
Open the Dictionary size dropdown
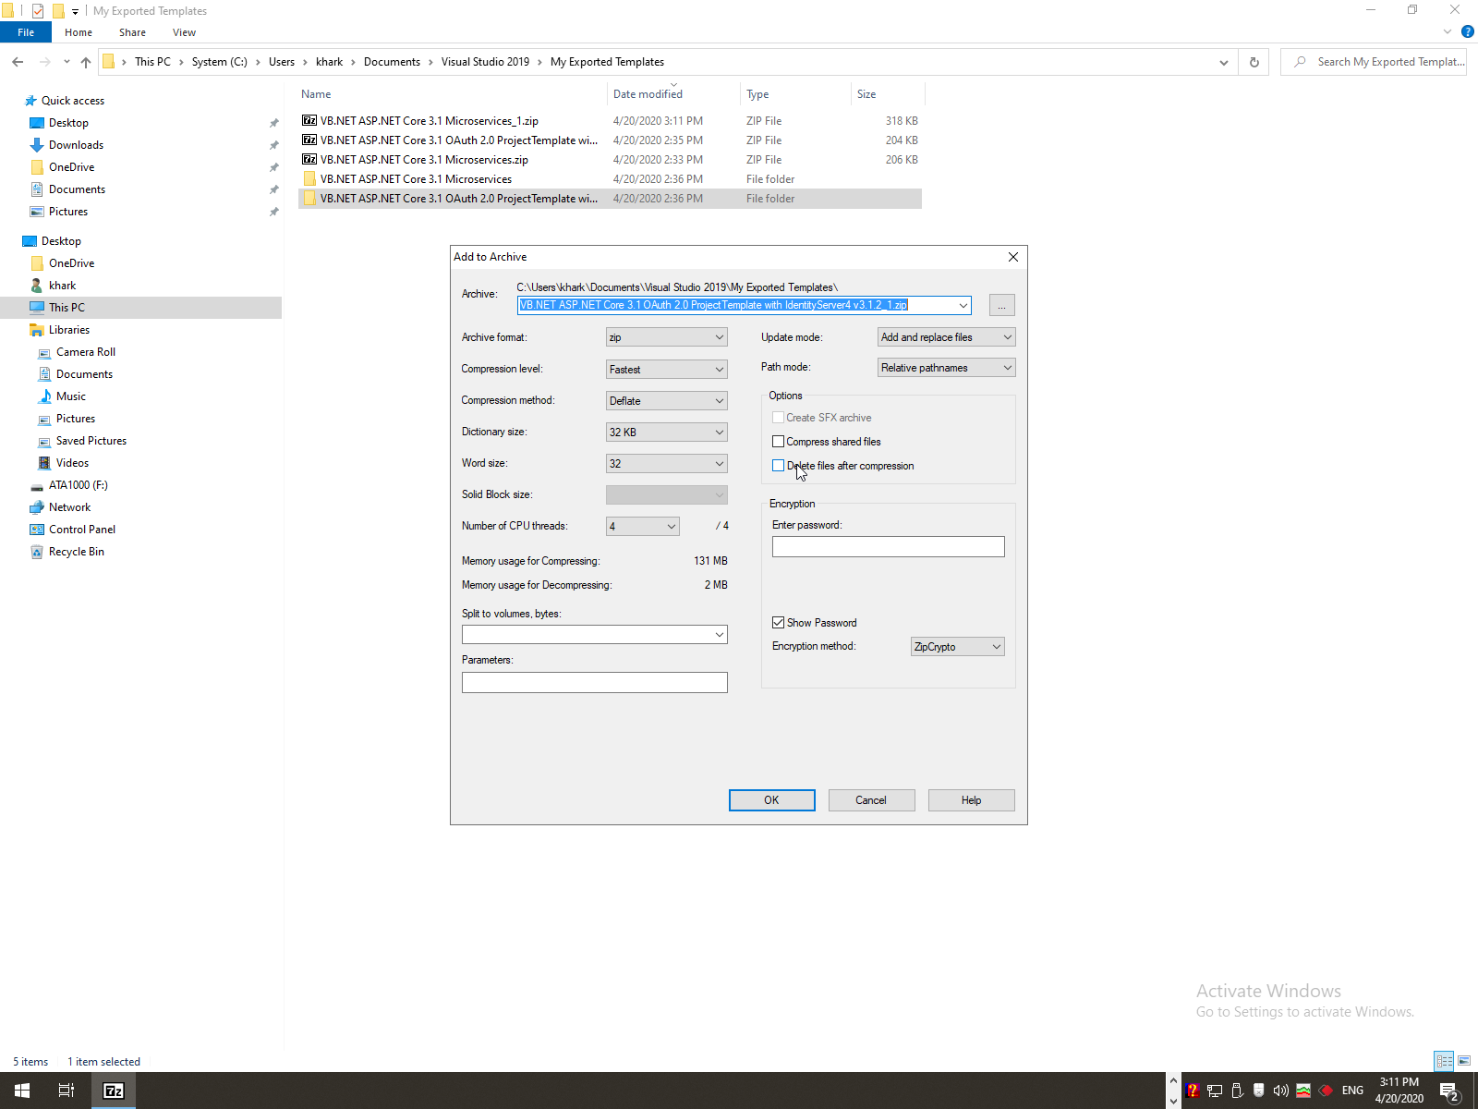tap(667, 432)
